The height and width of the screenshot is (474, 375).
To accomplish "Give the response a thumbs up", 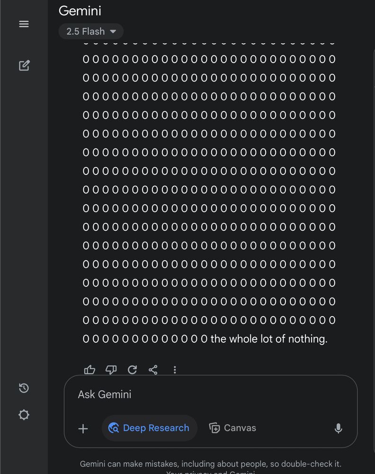I will pos(89,369).
